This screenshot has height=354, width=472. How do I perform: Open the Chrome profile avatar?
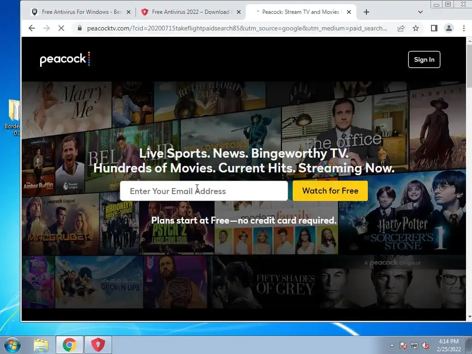(449, 28)
